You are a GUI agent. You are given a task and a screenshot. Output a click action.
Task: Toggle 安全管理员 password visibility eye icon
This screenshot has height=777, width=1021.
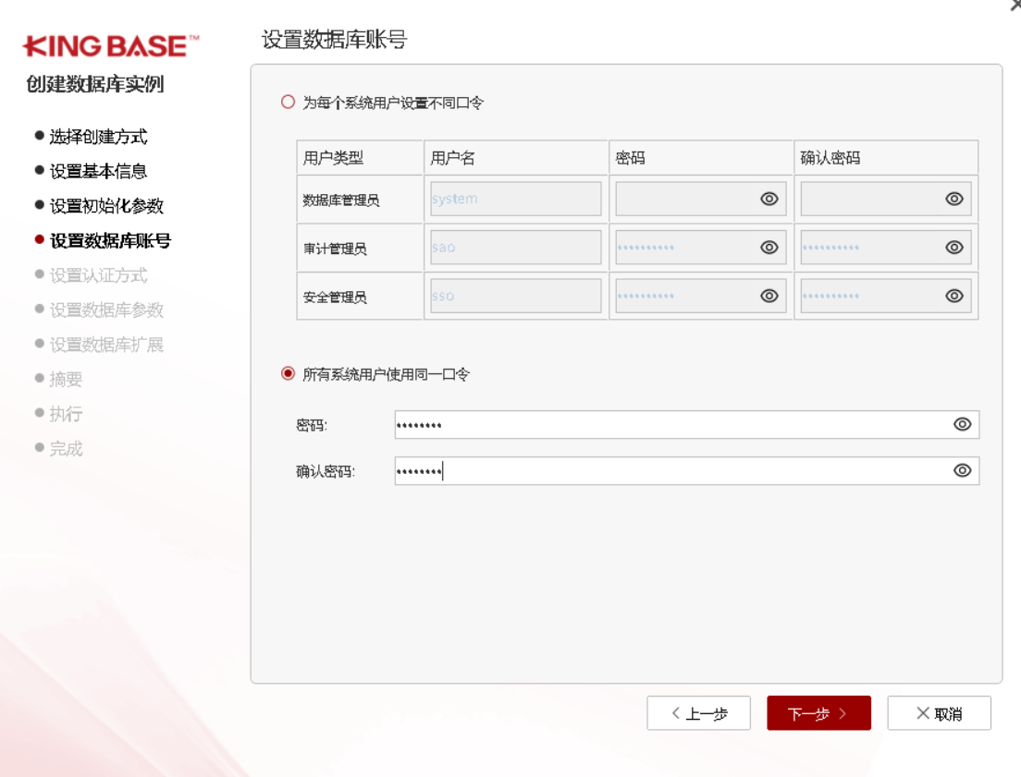point(769,296)
